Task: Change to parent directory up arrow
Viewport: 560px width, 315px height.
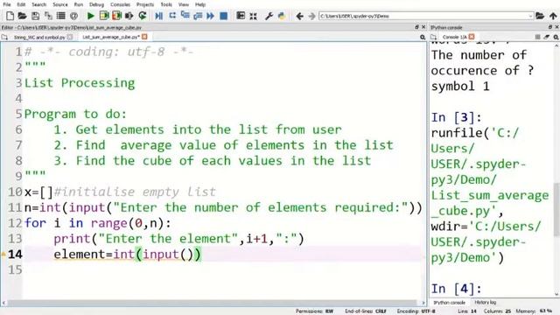Action: (553, 16)
